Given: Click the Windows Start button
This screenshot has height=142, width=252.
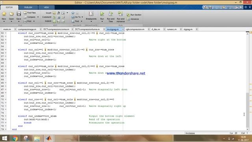Looking at the screenshot, I should 4,138.
